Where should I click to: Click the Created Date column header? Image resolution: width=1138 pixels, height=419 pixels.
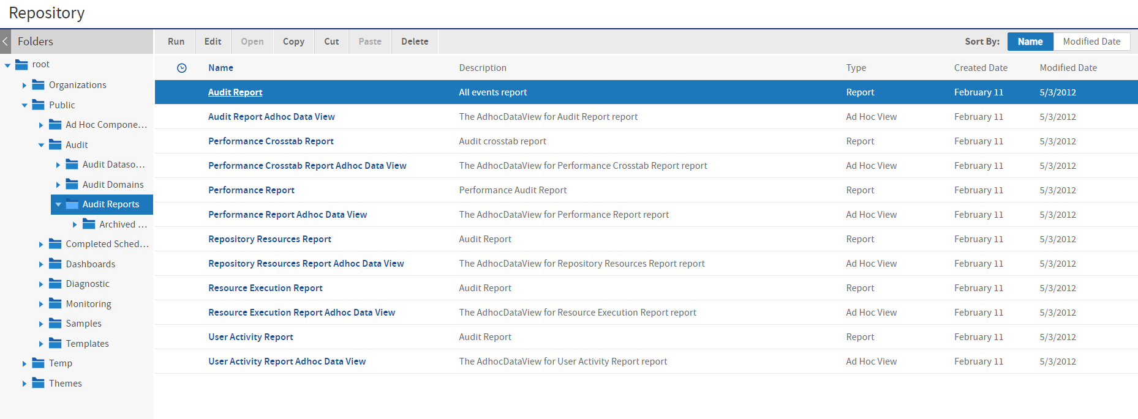click(981, 68)
